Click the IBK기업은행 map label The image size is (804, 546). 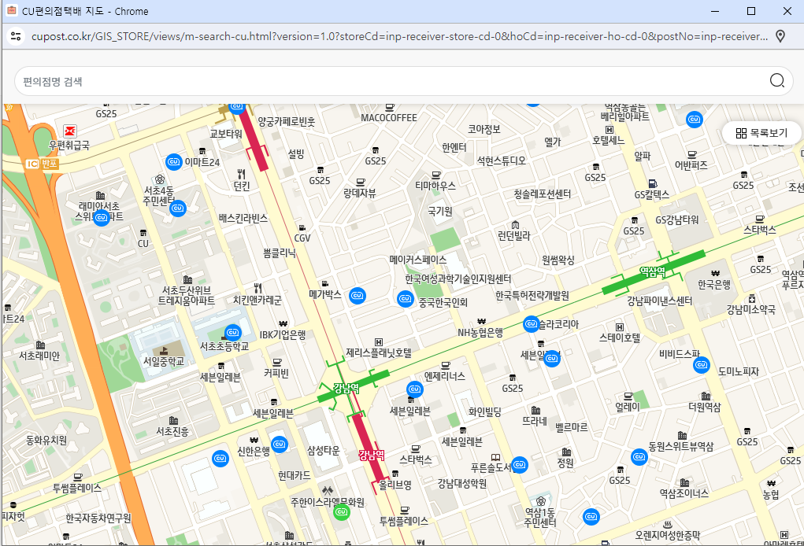pos(283,335)
